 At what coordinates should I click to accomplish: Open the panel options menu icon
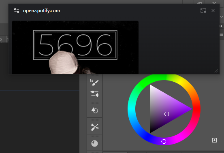pyautogui.click(x=221, y=34)
